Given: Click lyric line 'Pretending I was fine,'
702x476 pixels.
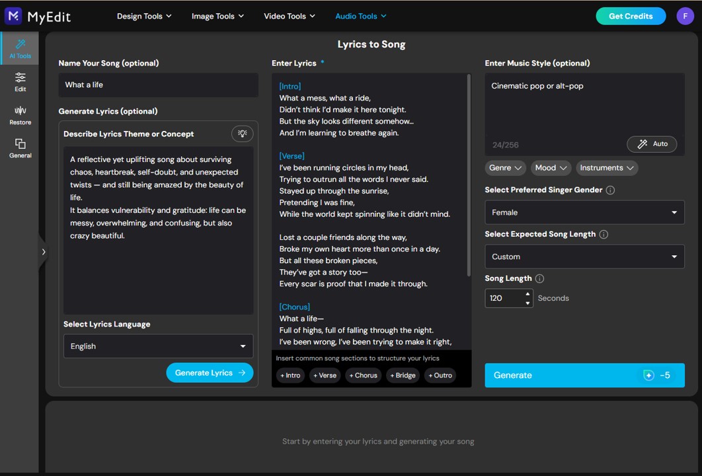Looking at the screenshot, I should click(317, 202).
